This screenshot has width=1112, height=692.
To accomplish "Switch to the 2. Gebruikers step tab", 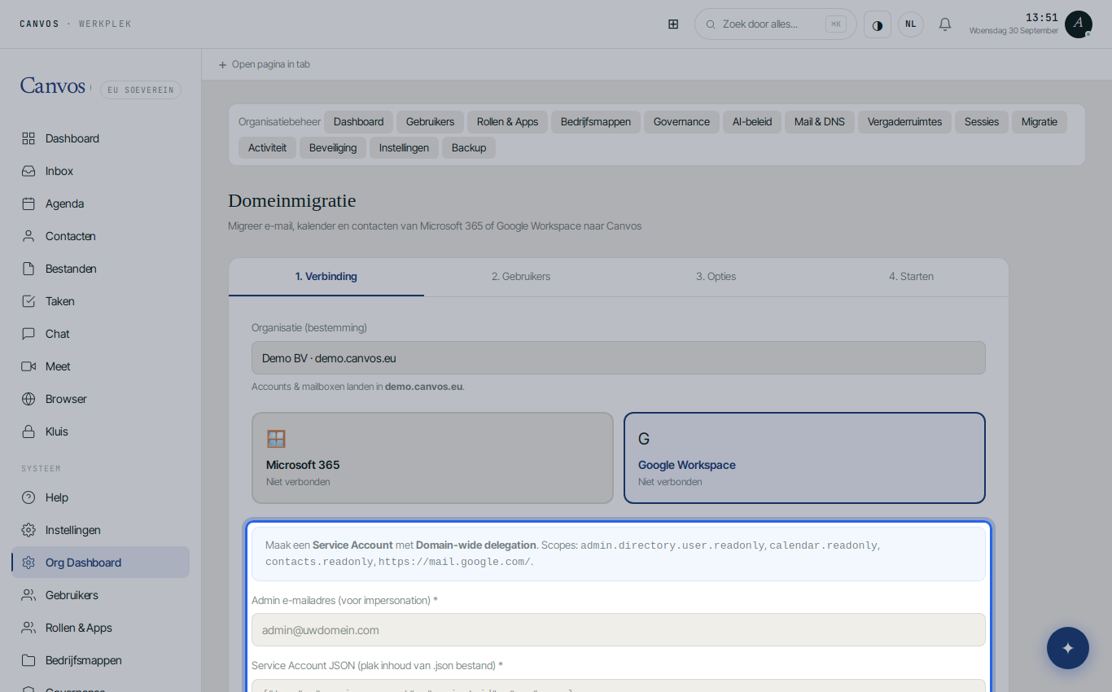I will [x=521, y=277].
